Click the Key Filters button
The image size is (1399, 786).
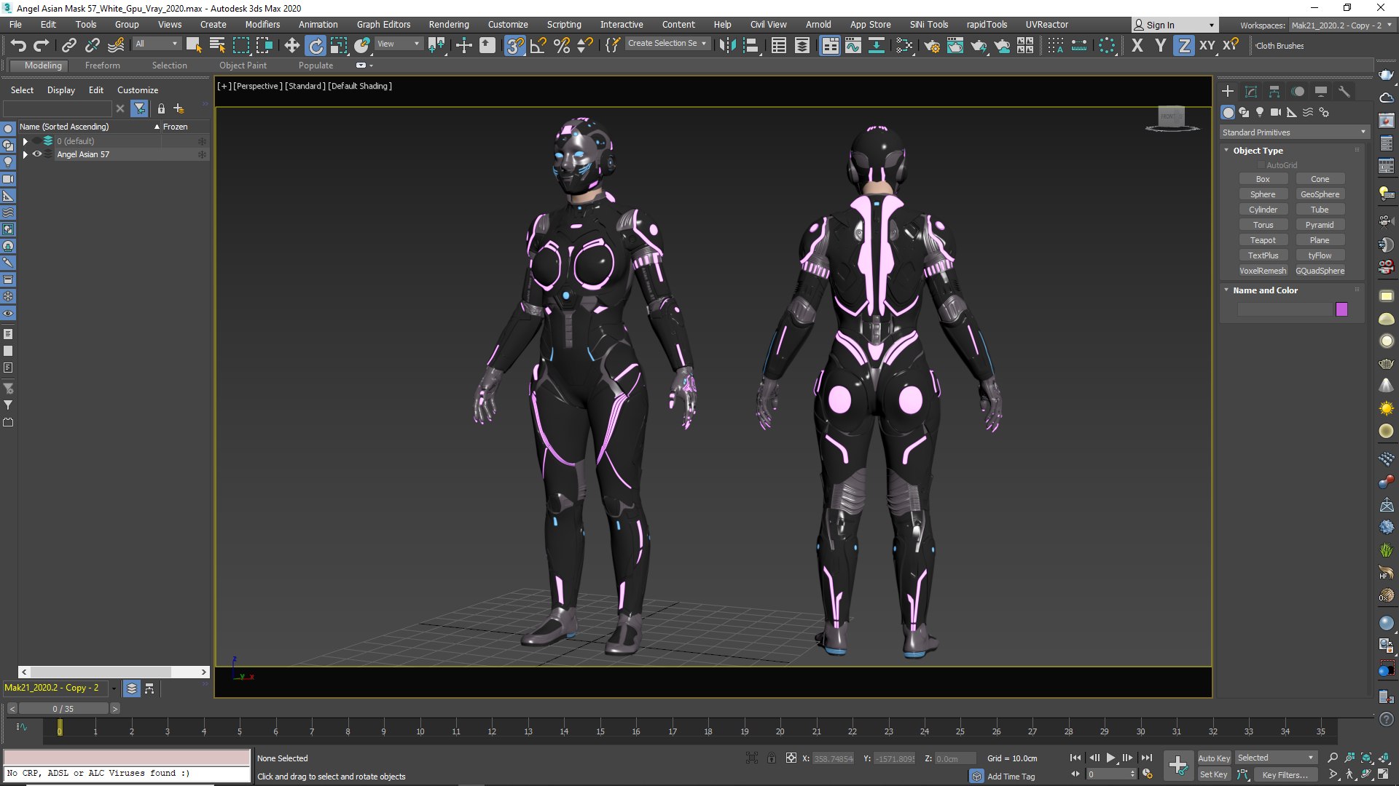click(x=1285, y=775)
